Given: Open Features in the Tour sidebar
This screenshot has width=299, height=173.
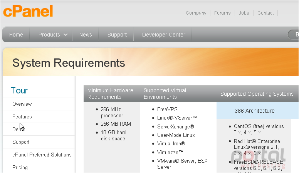Looking at the screenshot, I should point(22,116).
